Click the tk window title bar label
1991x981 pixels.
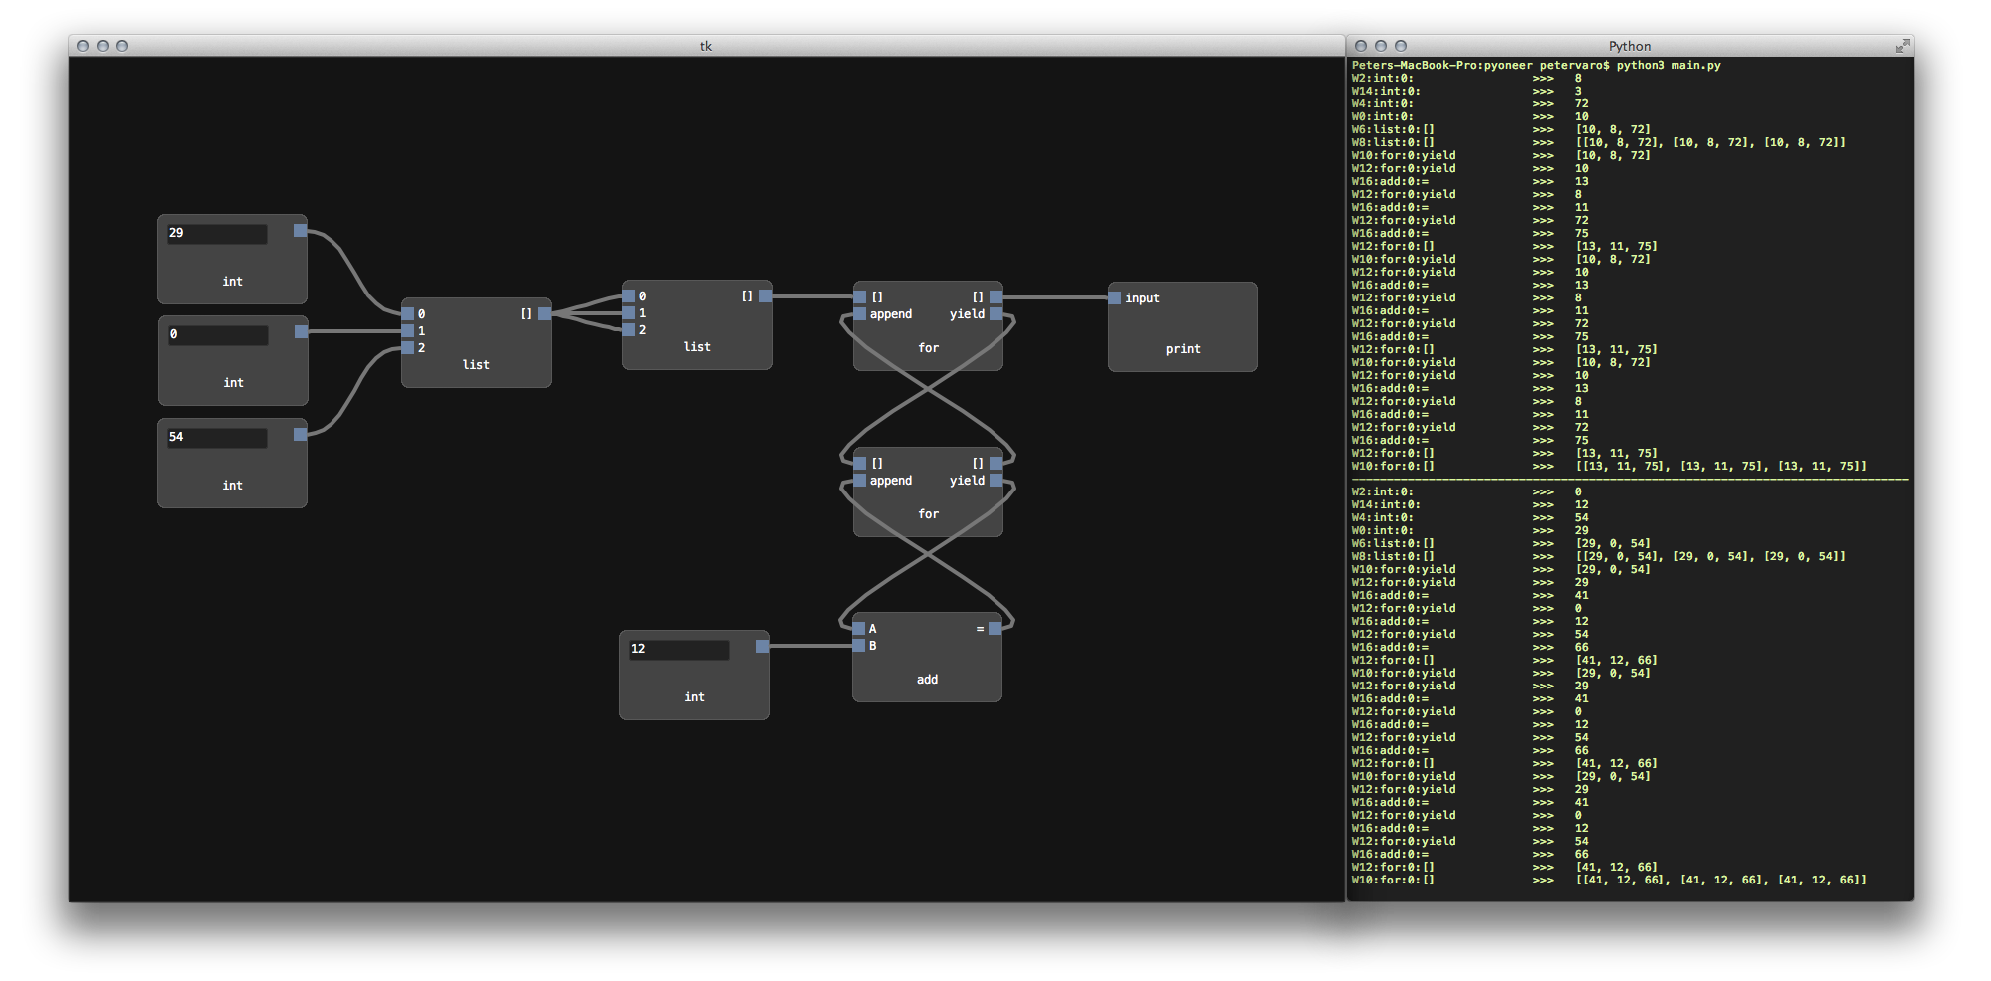pyautogui.click(x=706, y=46)
